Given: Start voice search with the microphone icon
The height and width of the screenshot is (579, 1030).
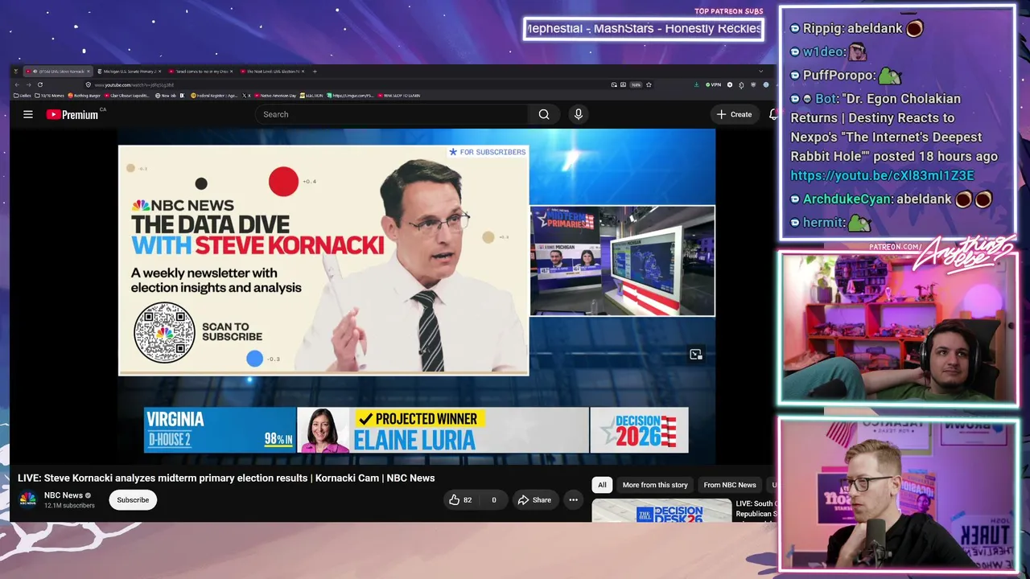Looking at the screenshot, I should (x=578, y=114).
